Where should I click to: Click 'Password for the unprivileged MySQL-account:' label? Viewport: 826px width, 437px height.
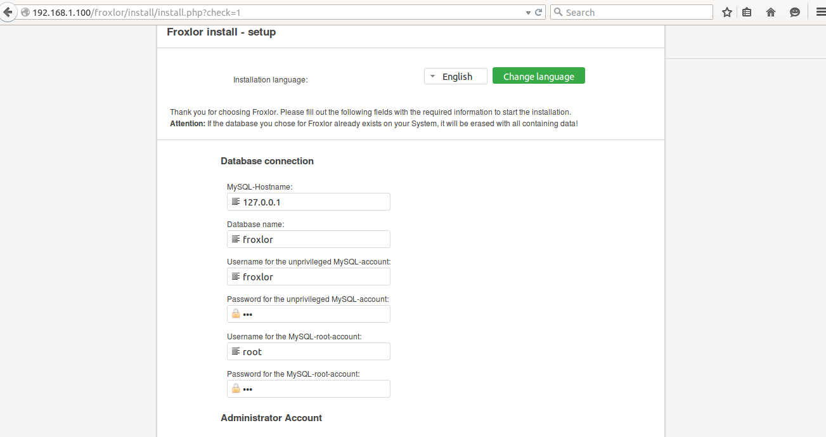[x=308, y=299]
